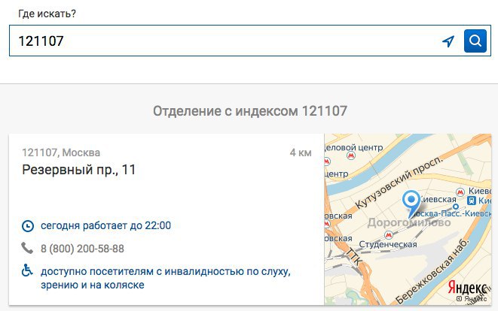This screenshot has width=498, height=311.
Task: Click the Кутузовский просп. label on map
Action: tap(399, 183)
